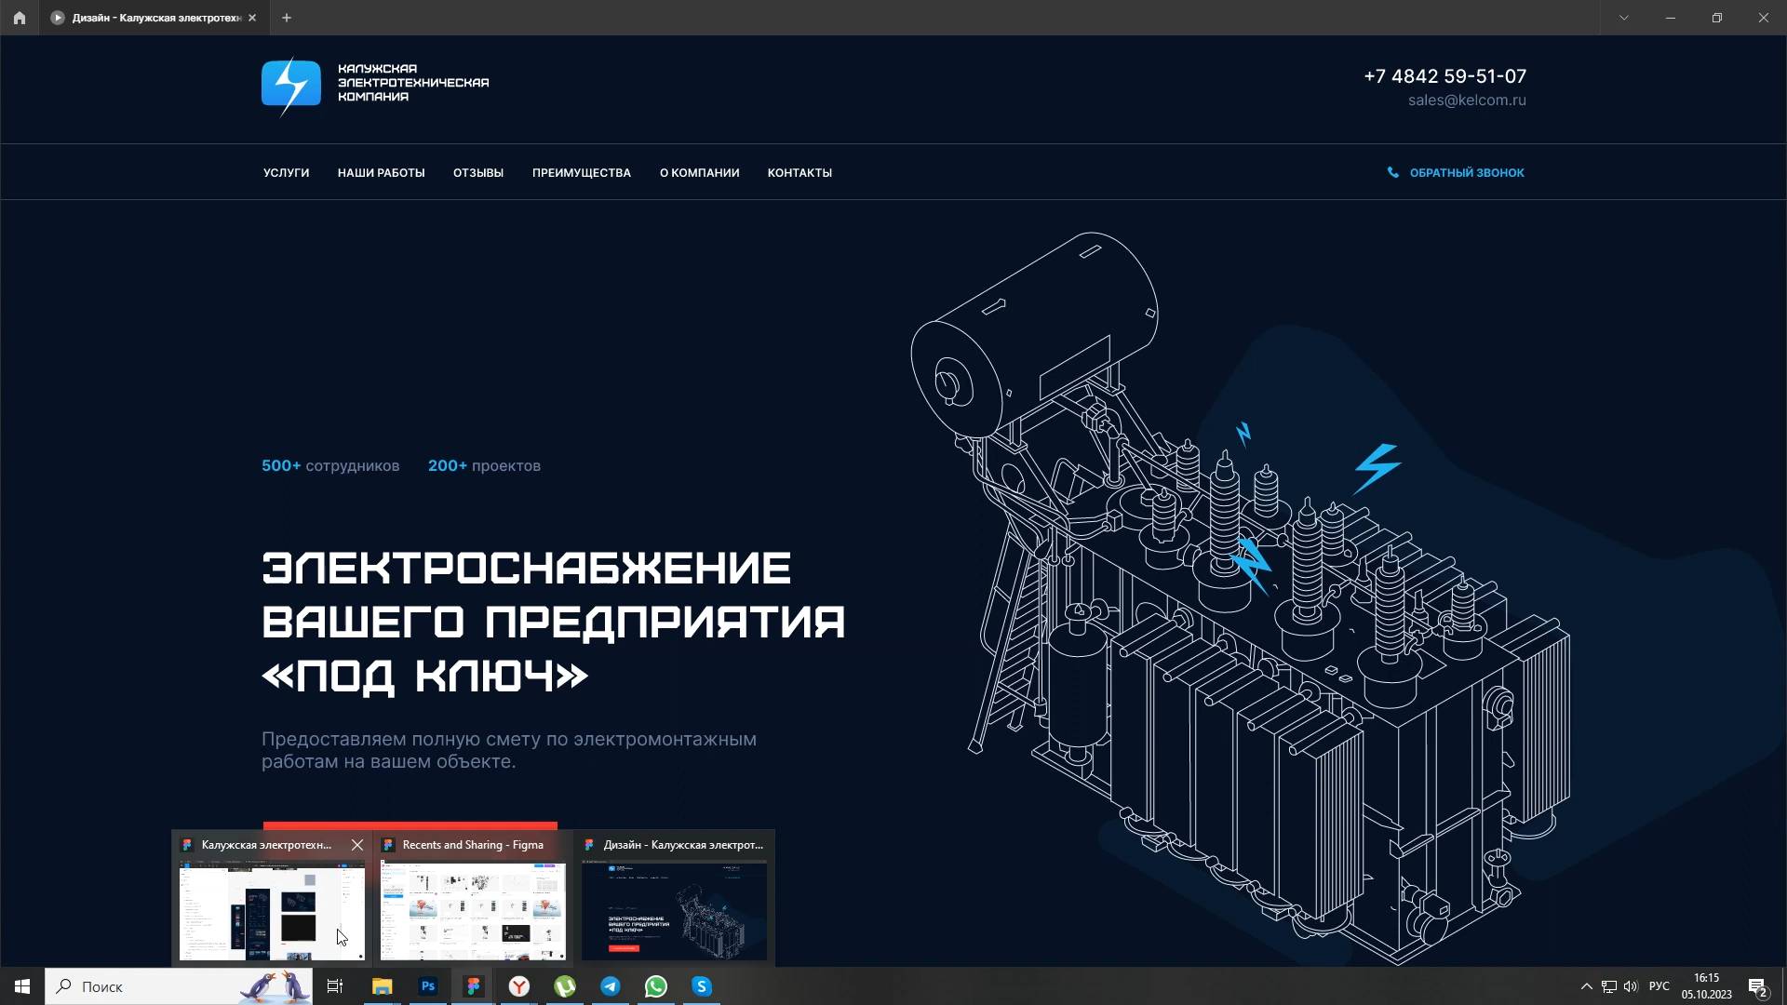
Task: Click the browser home button
Action: [19, 18]
